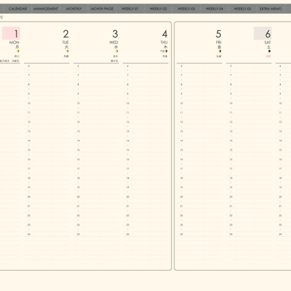The image size is (291, 291).
Task: Click the WED weekday label
Action: (x=114, y=42)
